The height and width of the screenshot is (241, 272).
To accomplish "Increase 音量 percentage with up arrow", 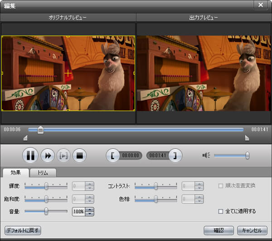I will (x=89, y=210).
